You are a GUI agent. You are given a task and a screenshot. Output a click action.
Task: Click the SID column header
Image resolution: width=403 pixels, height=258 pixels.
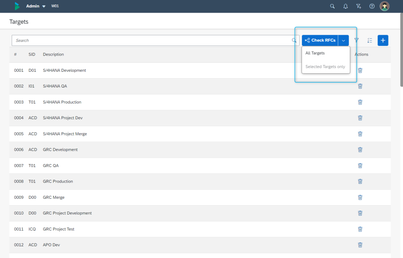pyautogui.click(x=32, y=54)
